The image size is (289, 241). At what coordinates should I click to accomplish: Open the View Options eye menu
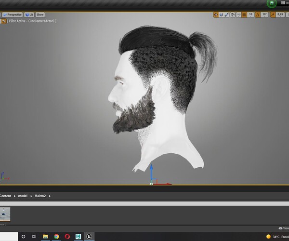(284, 228)
